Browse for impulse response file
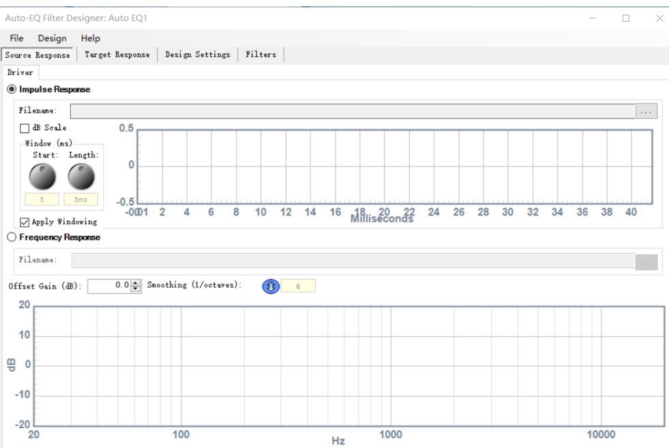Image resolution: width=669 pixels, height=448 pixels. pos(646,111)
